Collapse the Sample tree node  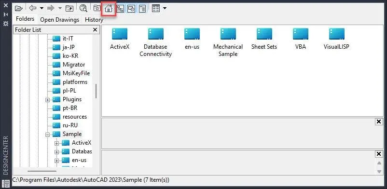[x=48, y=135]
